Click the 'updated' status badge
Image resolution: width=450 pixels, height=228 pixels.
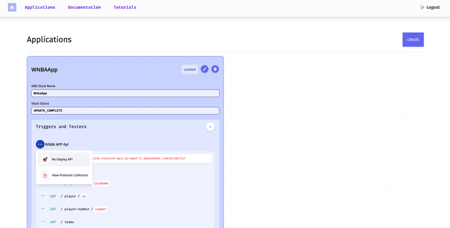[190, 70]
